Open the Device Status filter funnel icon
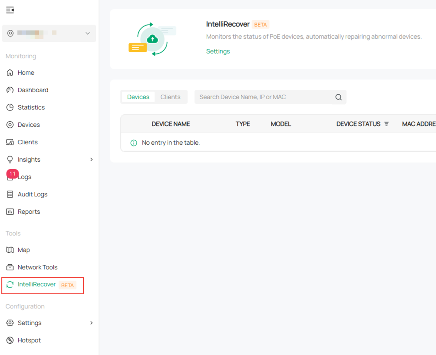Screen dimensions: 436x355 click(387, 124)
